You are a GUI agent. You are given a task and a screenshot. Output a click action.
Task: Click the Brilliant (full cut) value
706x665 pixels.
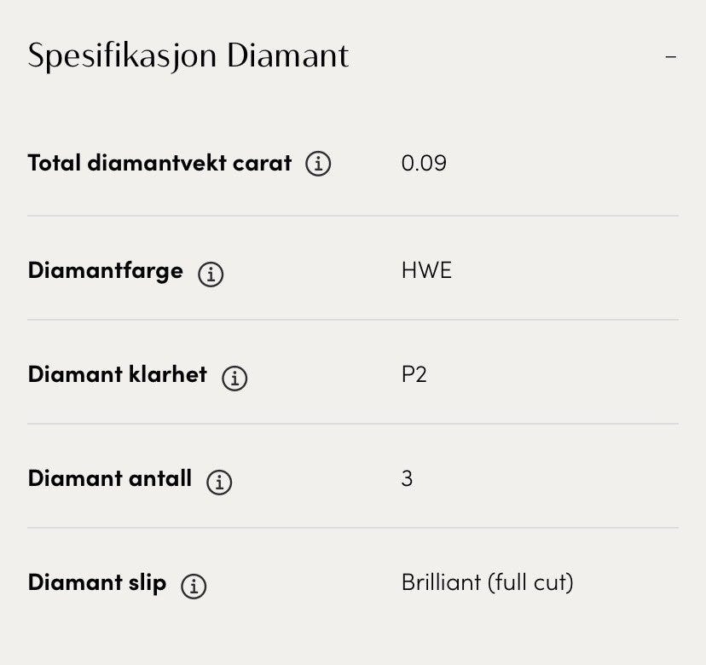click(x=487, y=583)
